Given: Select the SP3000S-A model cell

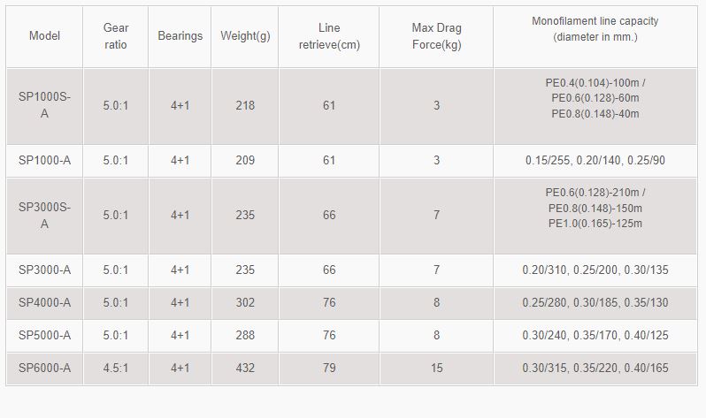Looking at the screenshot, I should 44,216.
